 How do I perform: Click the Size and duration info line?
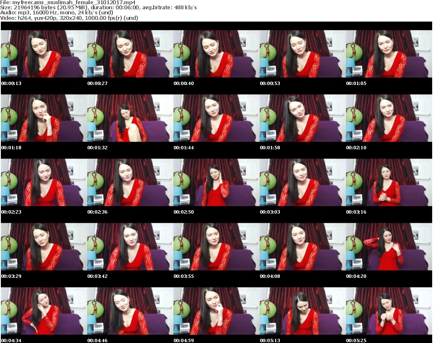98,8
